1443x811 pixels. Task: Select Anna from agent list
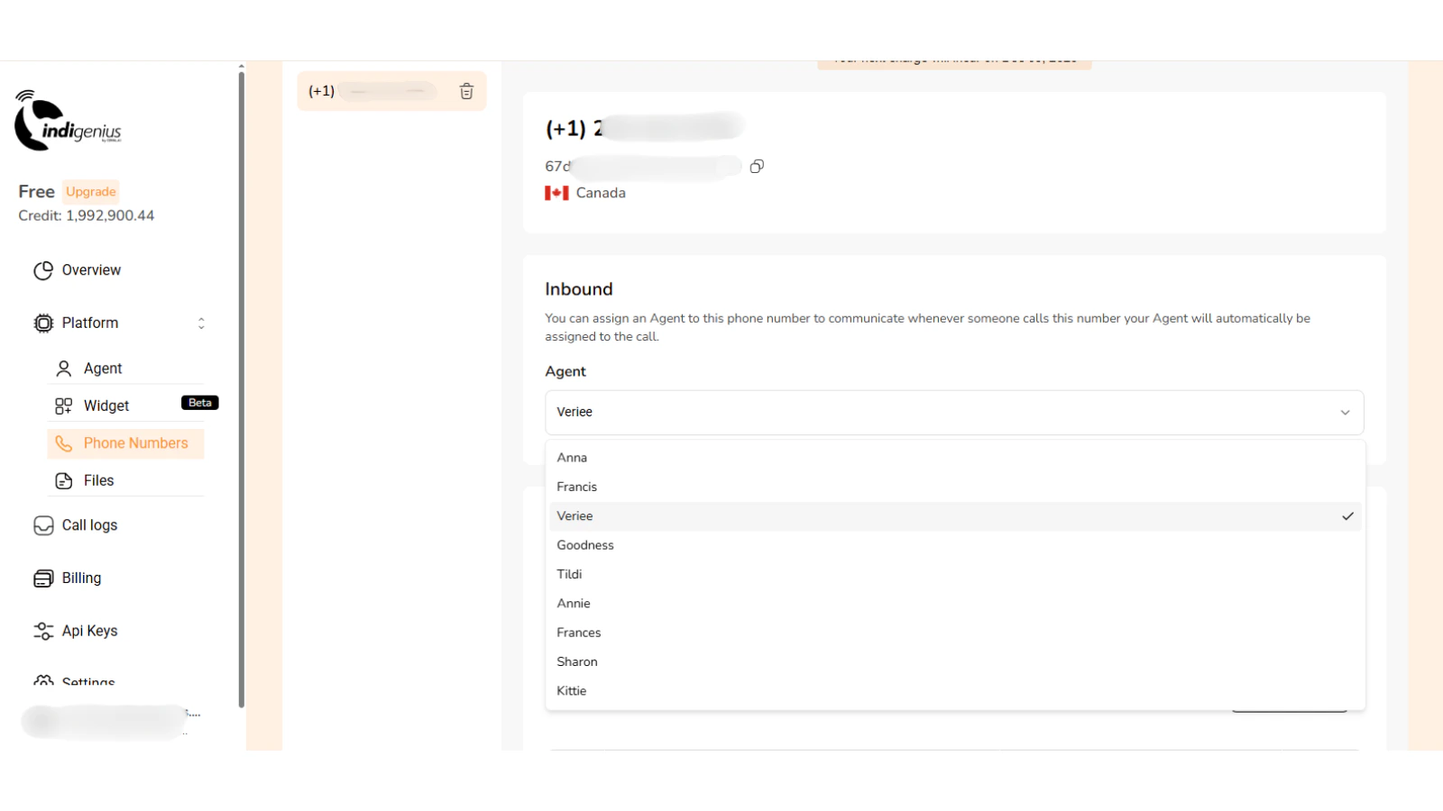[955, 458]
